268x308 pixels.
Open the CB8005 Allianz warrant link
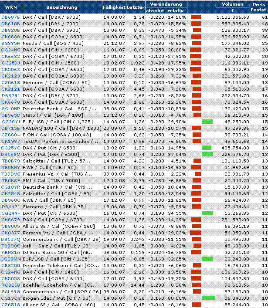pyautogui.click(x=10, y=226)
